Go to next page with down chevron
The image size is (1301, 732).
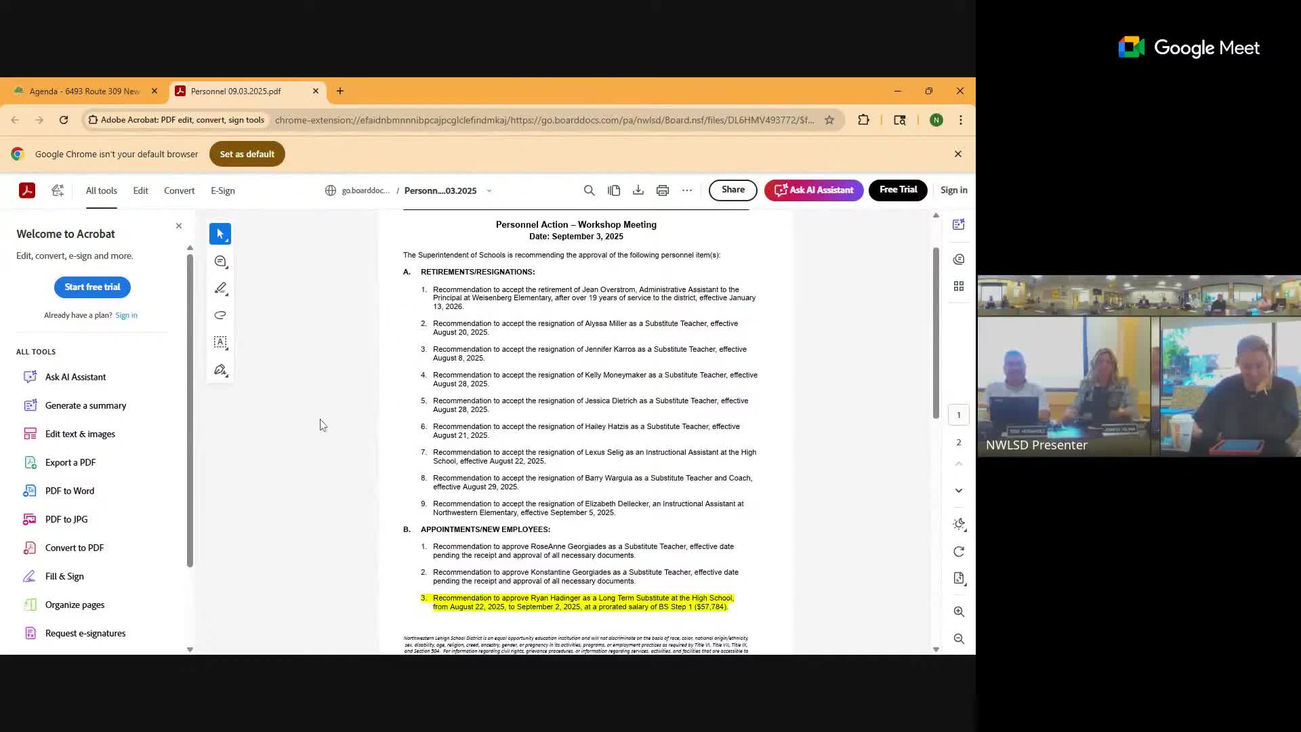959,490
